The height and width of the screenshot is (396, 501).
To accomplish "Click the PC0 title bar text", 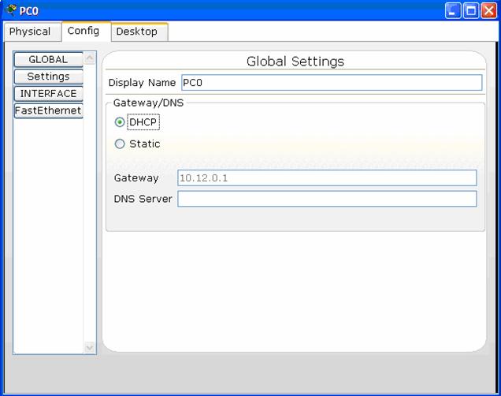I will (x=28, y=11).
